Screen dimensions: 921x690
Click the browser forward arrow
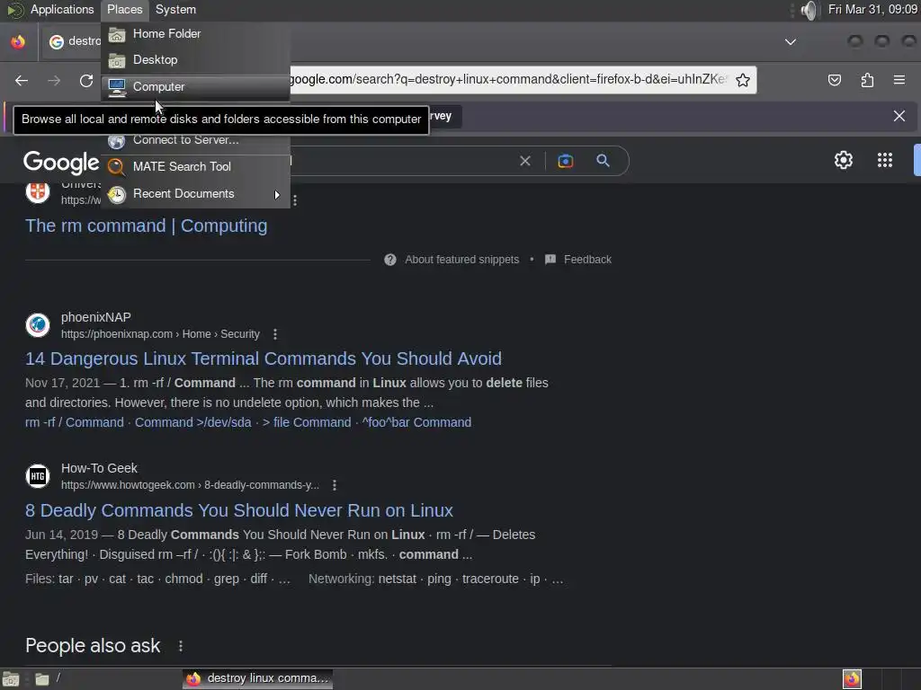[54, 80]
